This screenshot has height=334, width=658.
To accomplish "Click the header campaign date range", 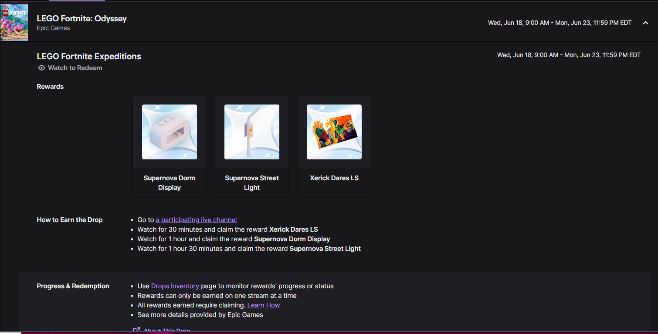I will [560, 23].
